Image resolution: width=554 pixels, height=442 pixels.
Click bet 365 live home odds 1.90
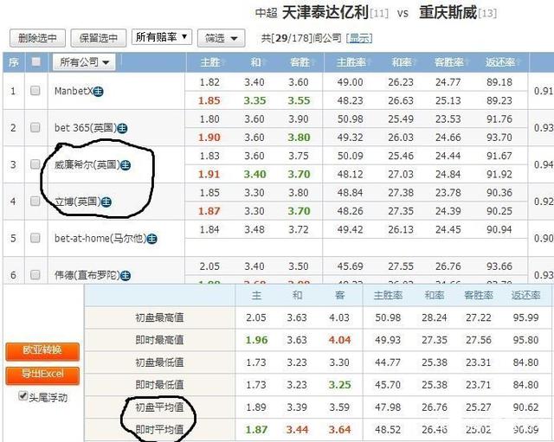[x=209, y=138]
